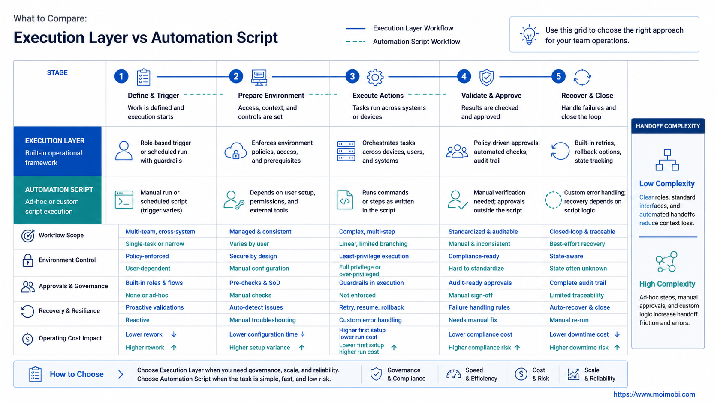Click the Validate & Approve shield icon
The image size is (717, 403).
tap(486, 77)
